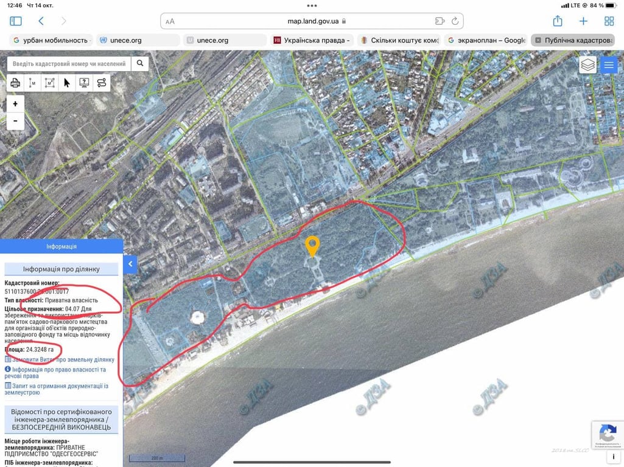
Task: Tap the three-dots multitasking control at top
Action: coord(312,5)
